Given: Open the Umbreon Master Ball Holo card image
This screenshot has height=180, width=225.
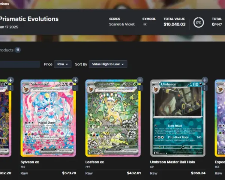Looking at the screenshot, I should [178, 118].
